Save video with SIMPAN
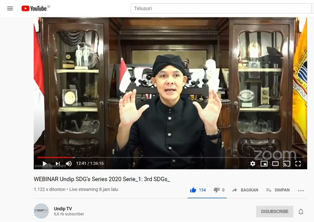314x222 pixels. 278,190
